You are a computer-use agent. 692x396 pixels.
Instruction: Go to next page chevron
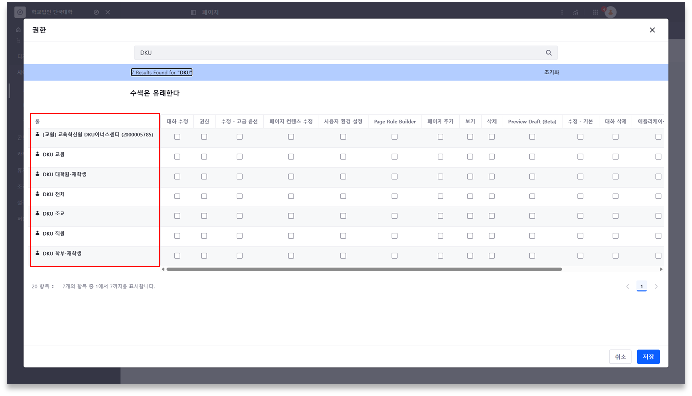pyautogui.click(x=656, y=286)
